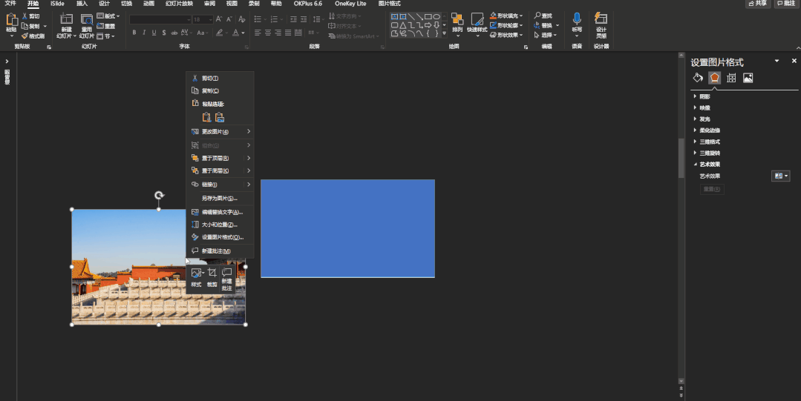Viewport: 801px width, 401px height.
Task: Click New Comment (新建批注) on mini toolbar
Action: [x=227, y=279]
